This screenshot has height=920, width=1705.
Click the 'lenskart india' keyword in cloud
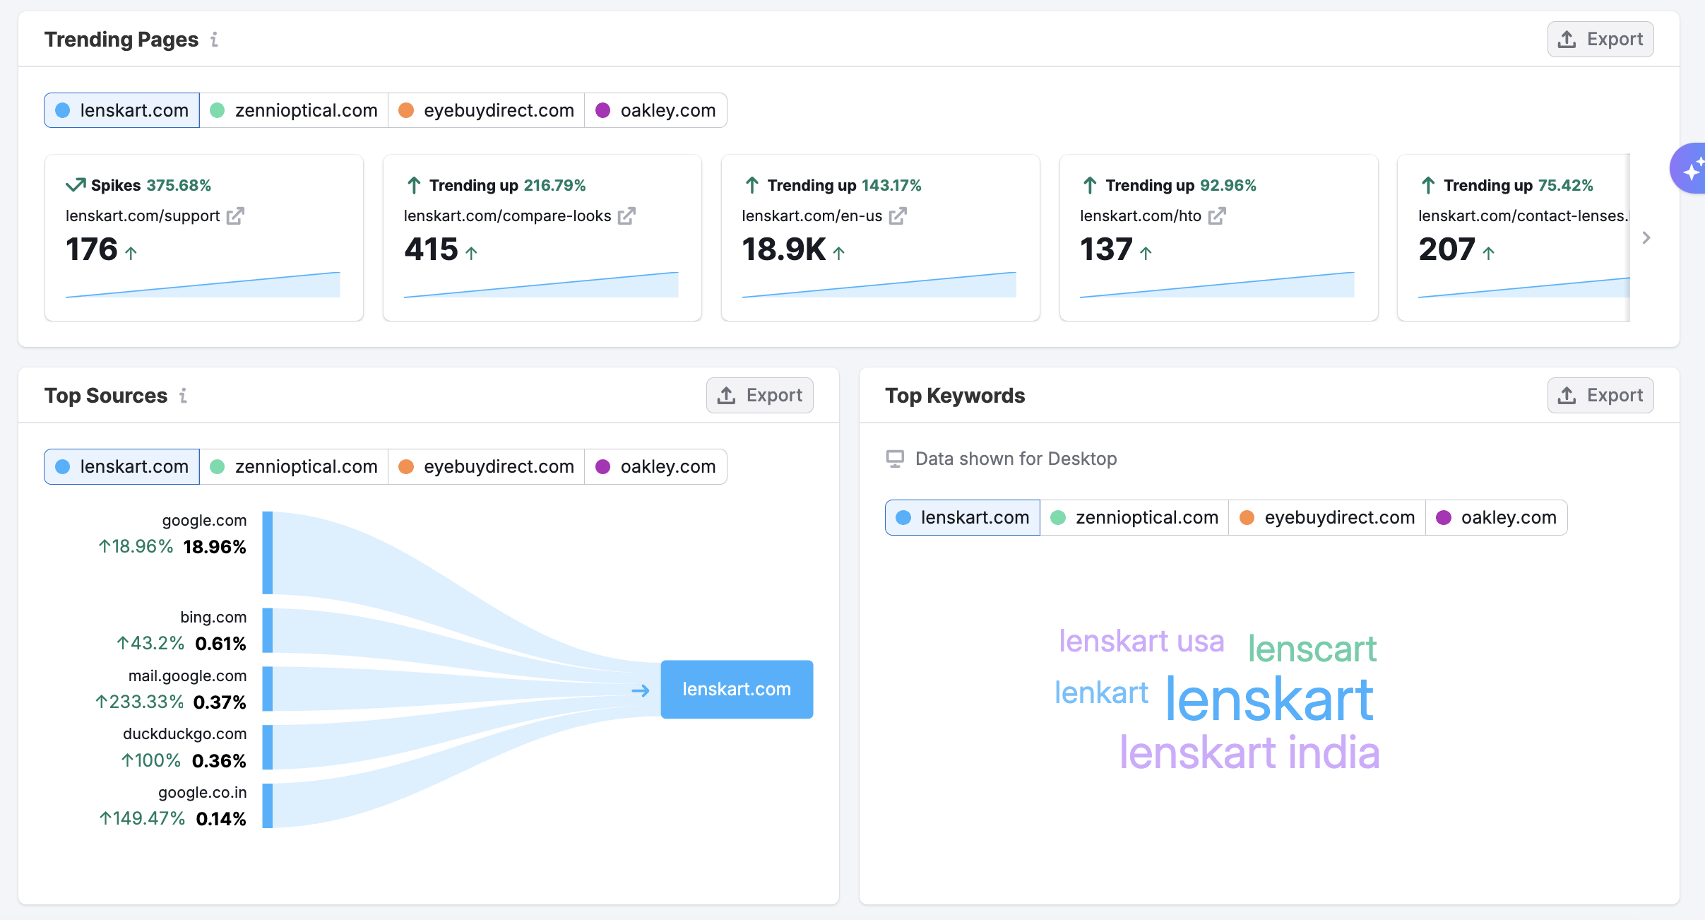[1249, 753]
